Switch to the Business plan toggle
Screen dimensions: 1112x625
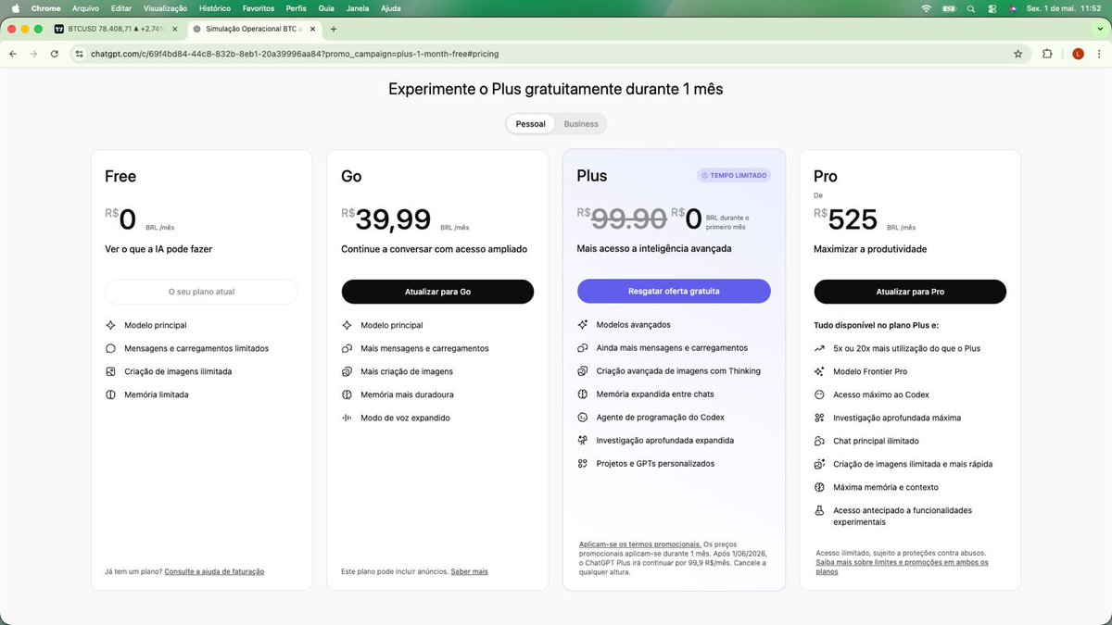(x=581, y=124)
